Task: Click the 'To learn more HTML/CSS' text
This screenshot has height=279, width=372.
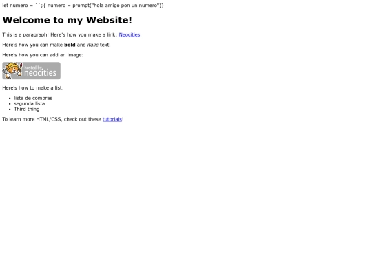Action: (x=32, y=119)
